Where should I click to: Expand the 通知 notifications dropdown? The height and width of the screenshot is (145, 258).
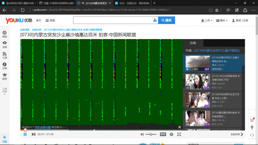click(222, 21)
